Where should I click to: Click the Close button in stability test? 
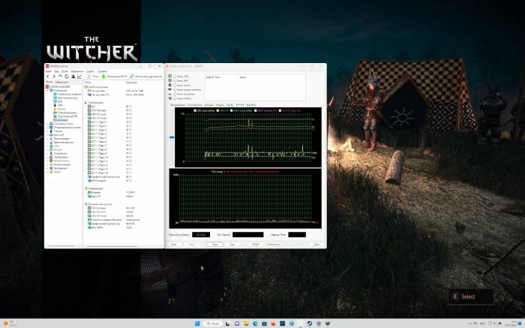(x=317, y=244)
